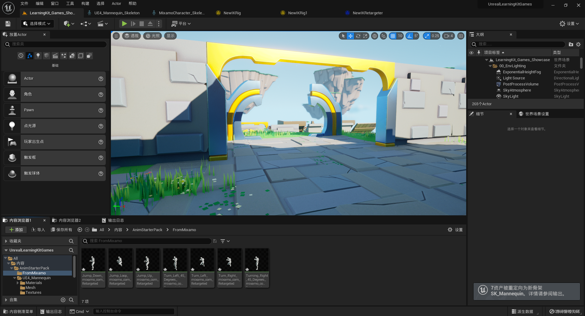This screenshot has width=585, height=316.
Task: Click the 导入 Import button
Action: pos(38,230)
